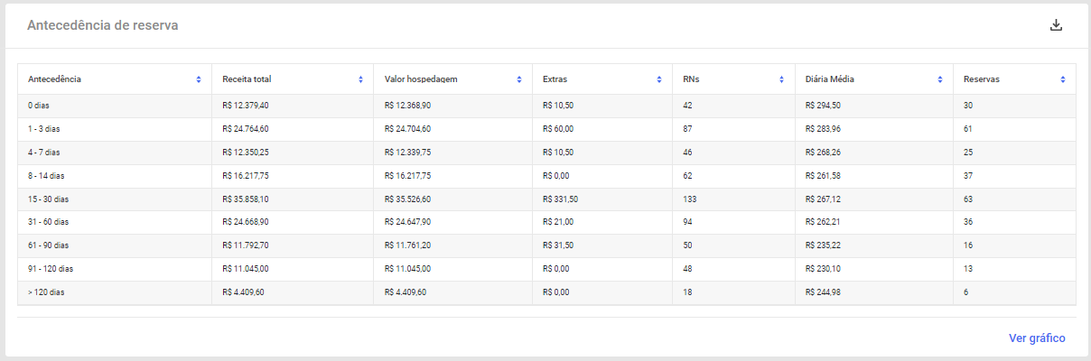The image size is (1091, 361).
Task: Select the 0 dias row
Action: pos(546,106)
